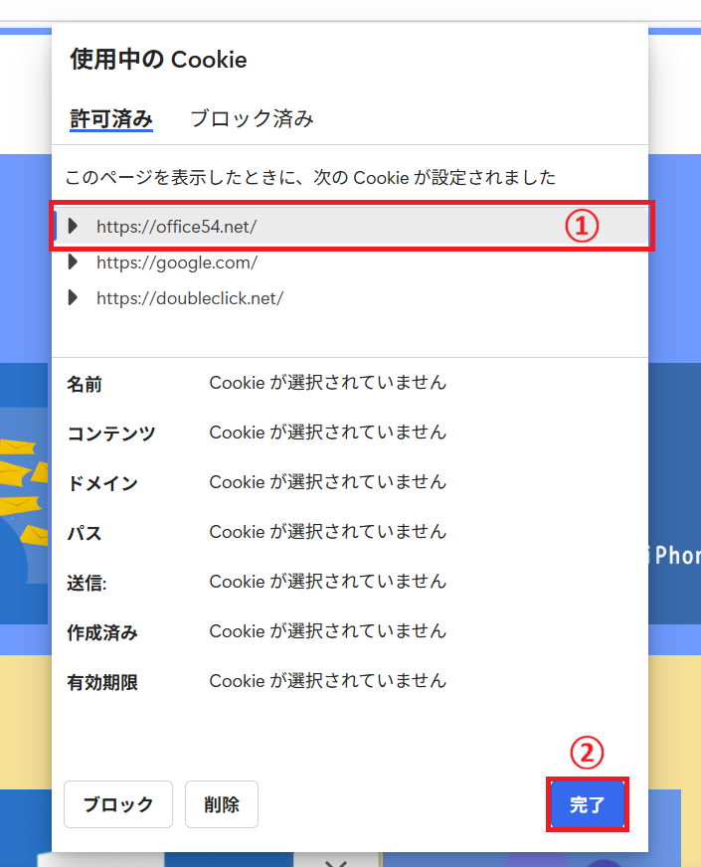Select the https://google.com/ entry
The image size is (701, 867).
[x=177, y=262]
